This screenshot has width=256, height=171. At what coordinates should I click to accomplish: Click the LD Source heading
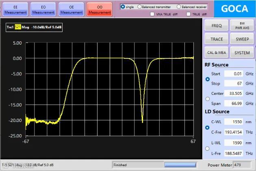click(217, 111)
